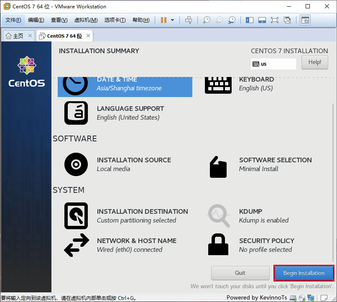Open Installation Destination disk icon
The height and width of the screenshot is (302, 337).
point(76,216)
